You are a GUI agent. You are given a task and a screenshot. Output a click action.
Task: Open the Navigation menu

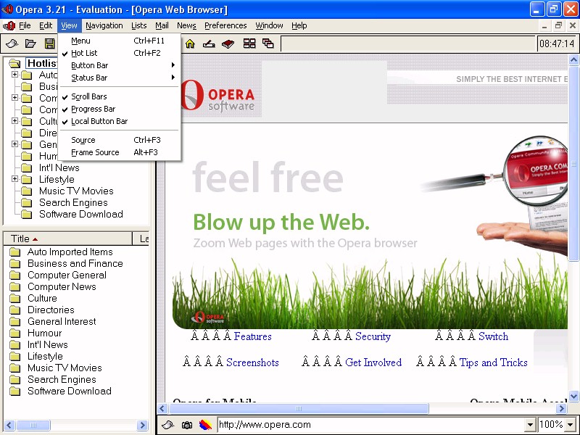(x=104, y=25)
